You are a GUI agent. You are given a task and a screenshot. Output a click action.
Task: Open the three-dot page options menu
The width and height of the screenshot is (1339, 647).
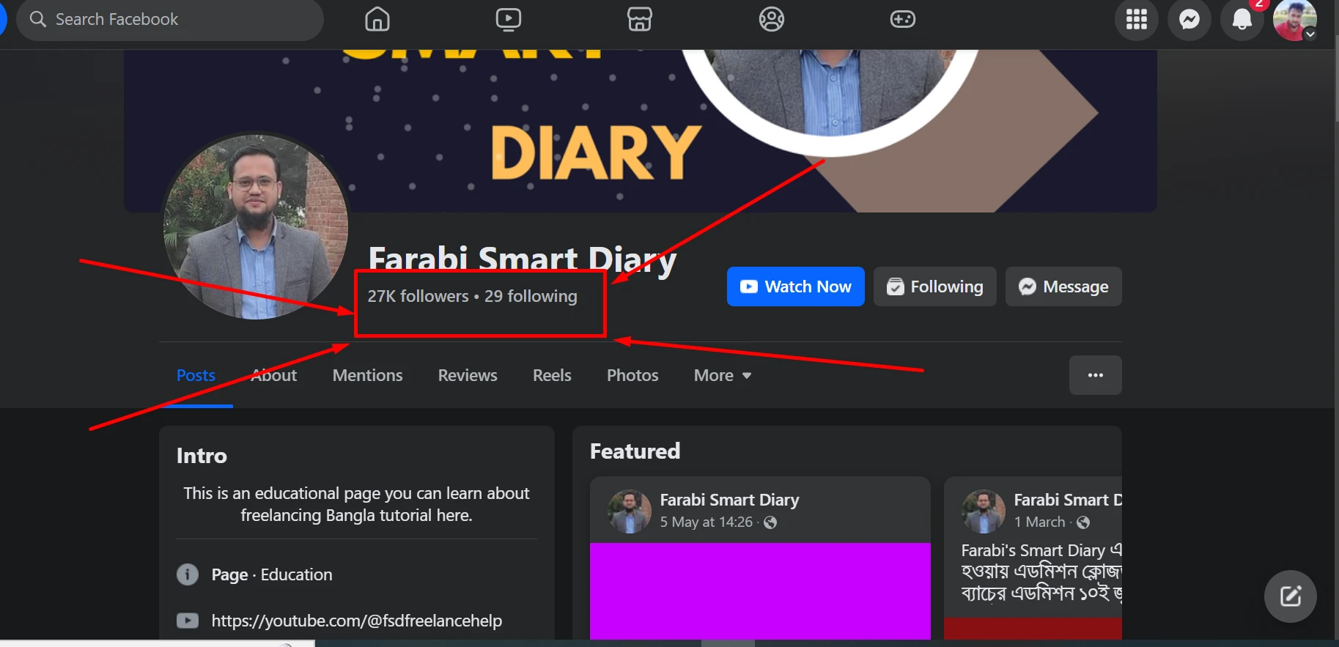(x=1095, y=375)
